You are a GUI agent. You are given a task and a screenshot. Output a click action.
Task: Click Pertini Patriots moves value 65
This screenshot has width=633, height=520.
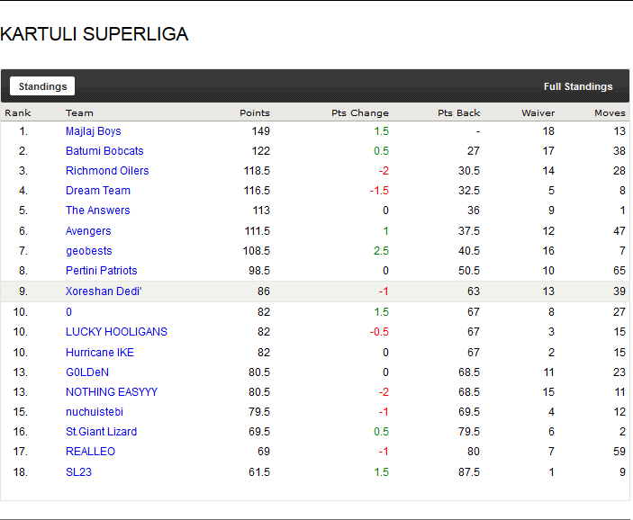(x=619, y=271)
